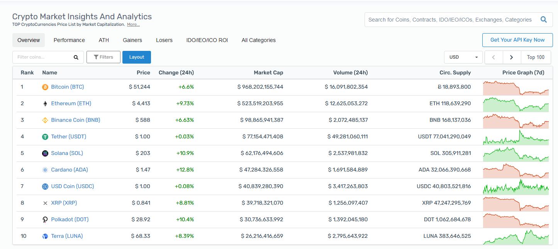Click the Bitcoin coin logo icon

(x=45, y=87)
